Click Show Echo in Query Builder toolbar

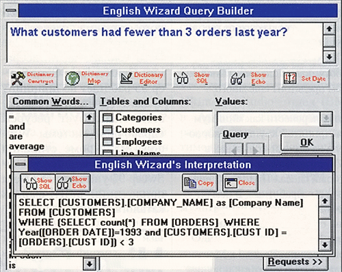[251, 79]
